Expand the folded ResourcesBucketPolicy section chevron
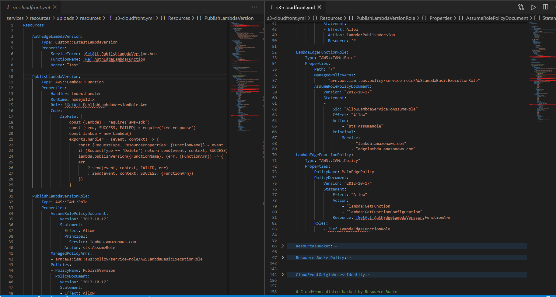Screen dimensions: 556x297 tap(282, 257)
